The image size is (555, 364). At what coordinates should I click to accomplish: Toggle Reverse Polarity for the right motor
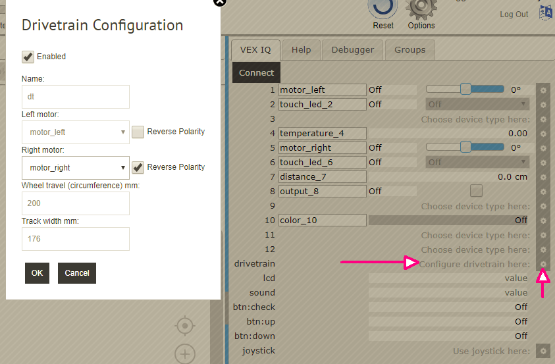(x=138, y=167)
